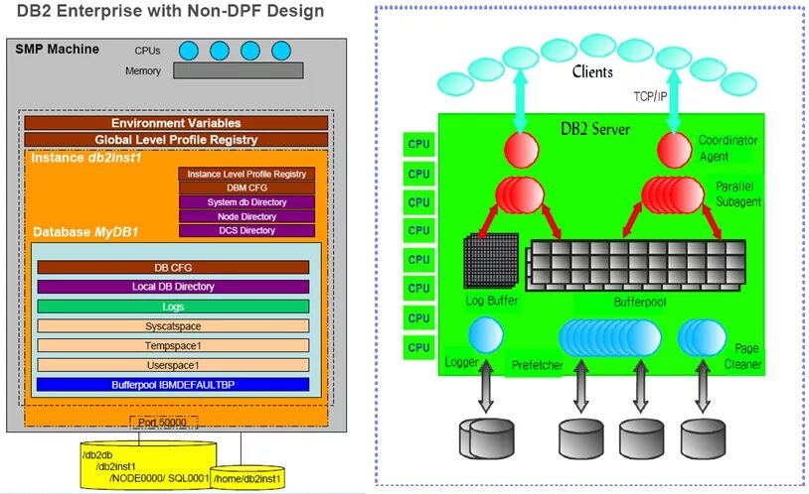Select the 'DCS Directory' box

tap(246, 231)
